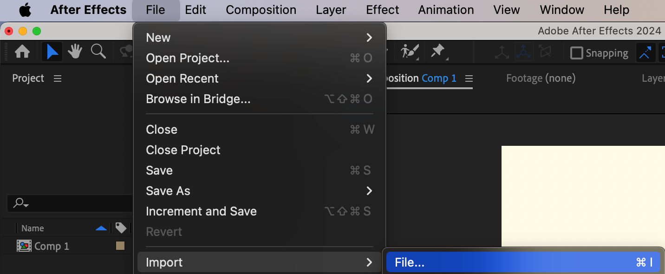Viewport: 665px width, 274px height.
Task: Open the Project panel menu
Action: (x=58, y=78)
